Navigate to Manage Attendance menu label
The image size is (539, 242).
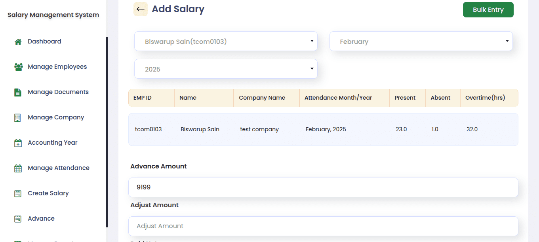coord(59,168)
